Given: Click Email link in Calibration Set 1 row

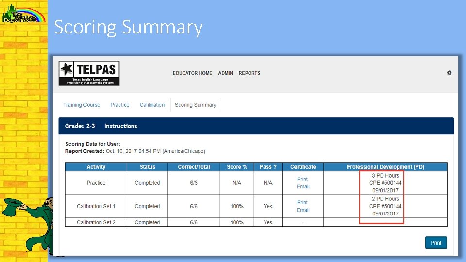Looking at the screenshot, I should click(303, 210).
